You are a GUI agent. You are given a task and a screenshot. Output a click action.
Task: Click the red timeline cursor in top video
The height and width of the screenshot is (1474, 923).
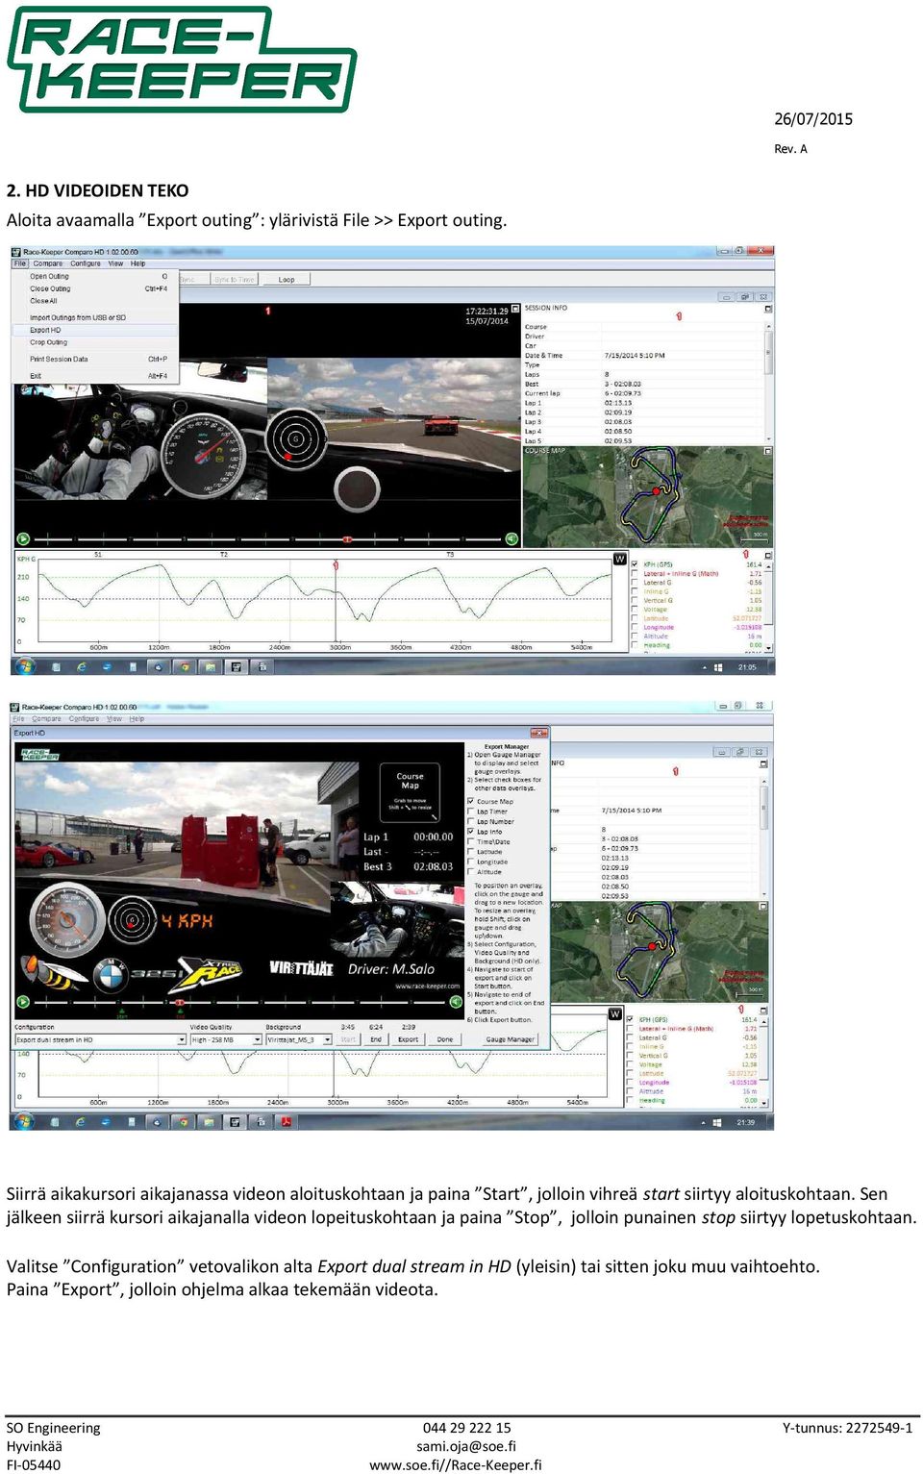(x=348, y=539)
